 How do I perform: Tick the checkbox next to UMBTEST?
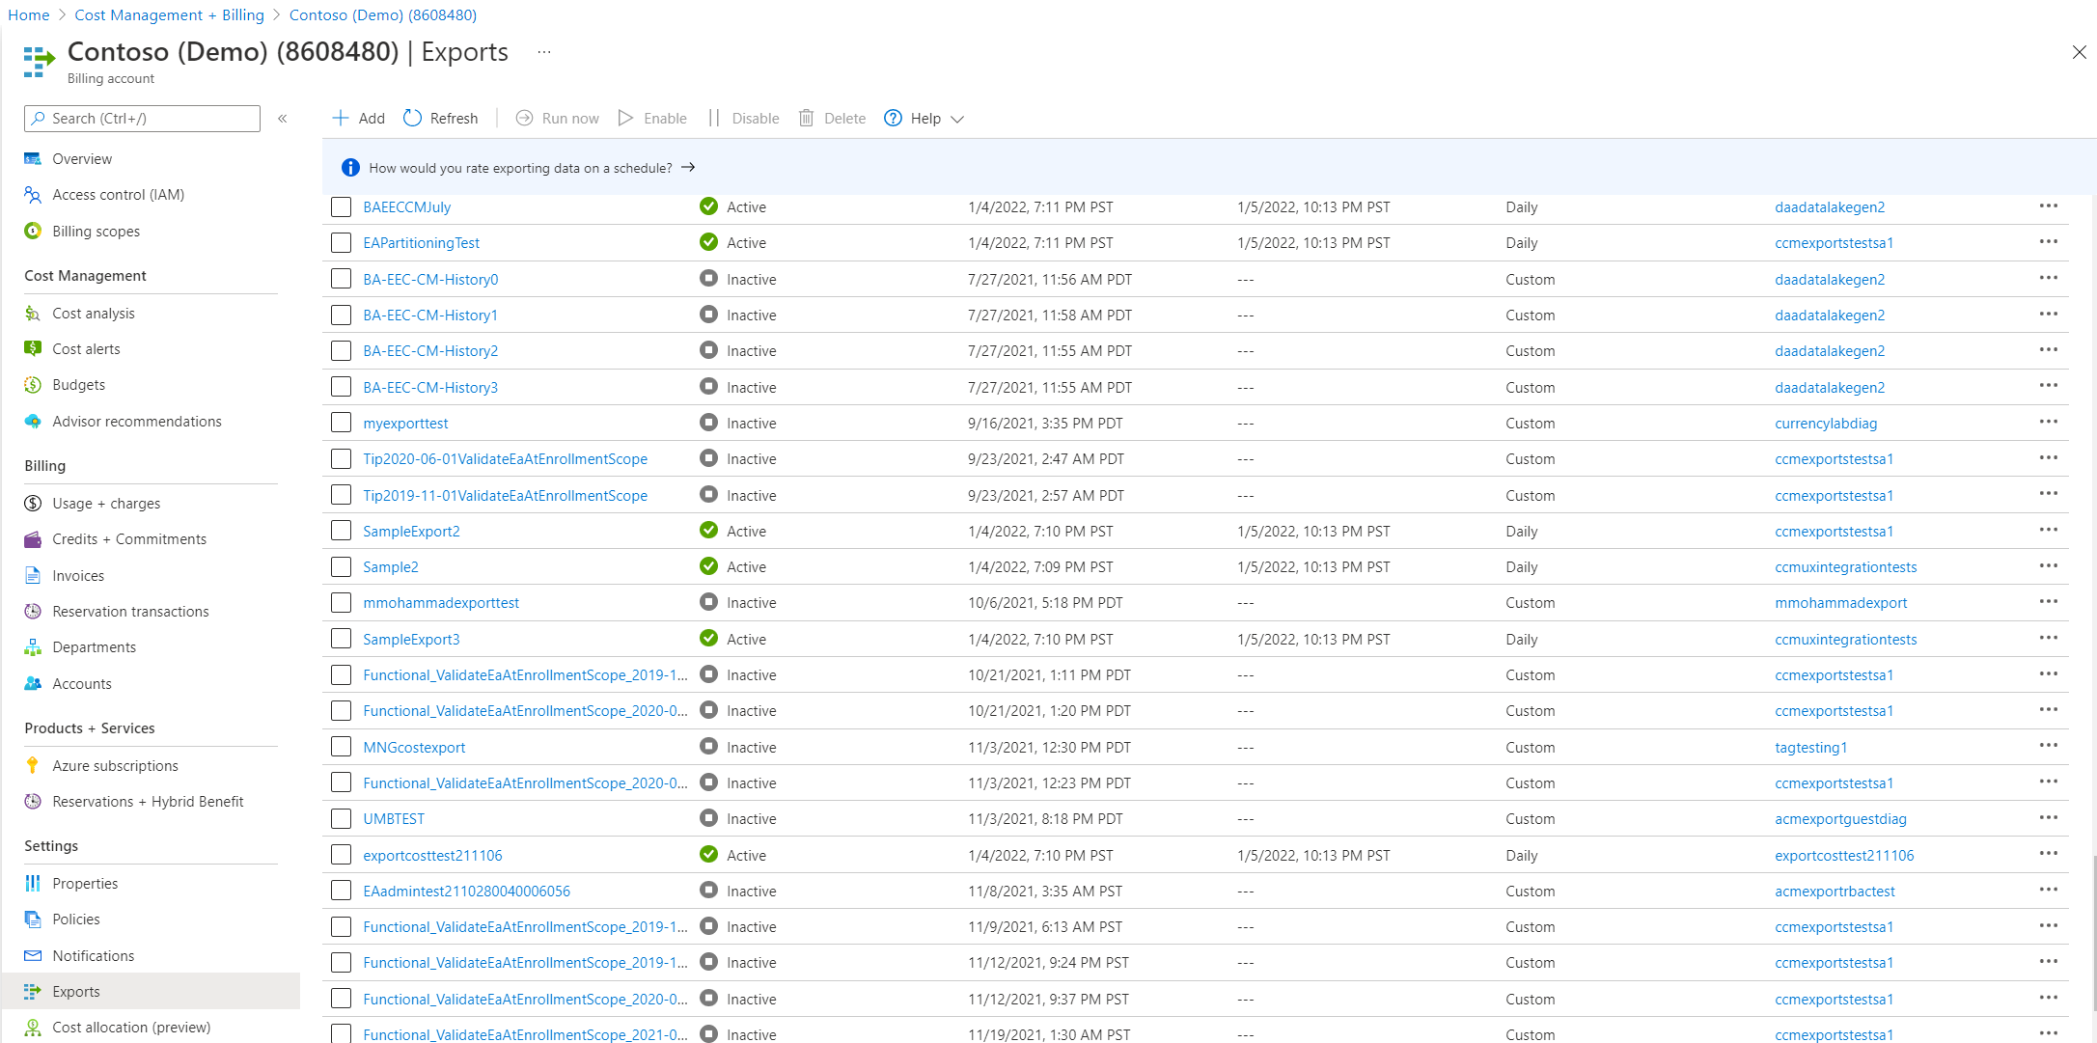[x=341, y=818]
